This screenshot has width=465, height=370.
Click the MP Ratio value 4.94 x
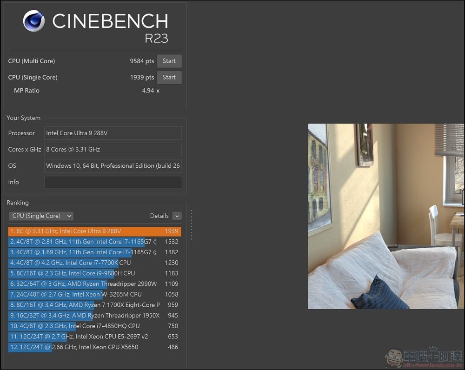click(151, 91)
